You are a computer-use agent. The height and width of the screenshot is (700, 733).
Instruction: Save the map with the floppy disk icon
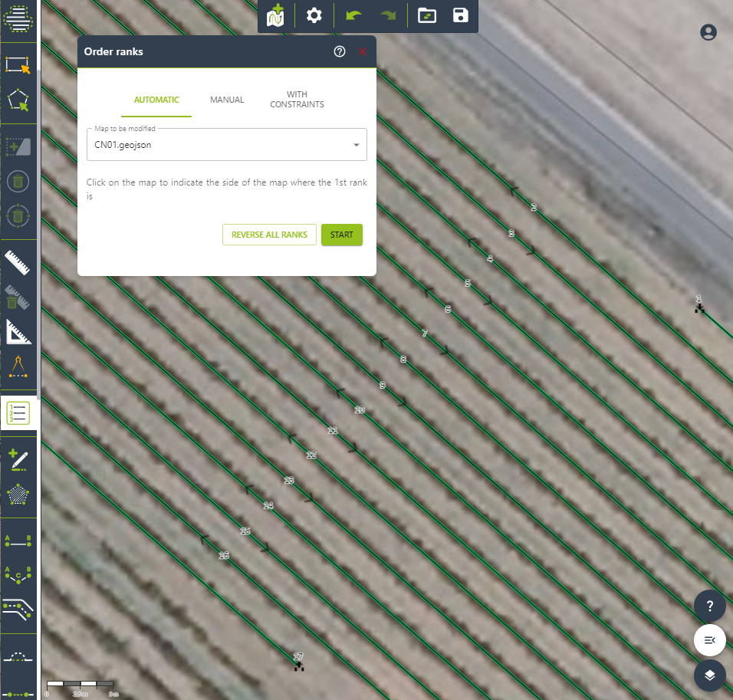(x=461, y=15)
